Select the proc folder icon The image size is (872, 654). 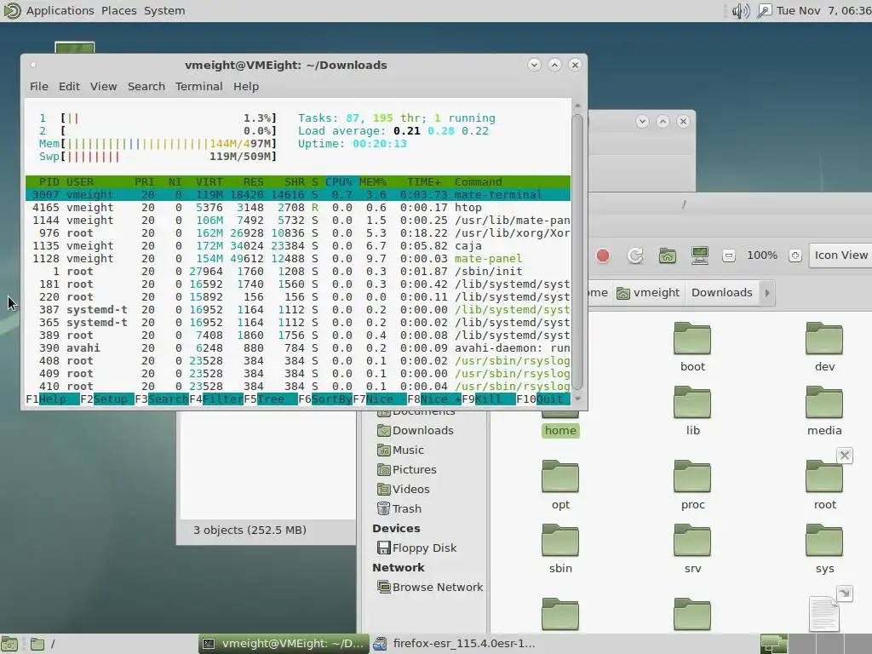click(692, 477)
